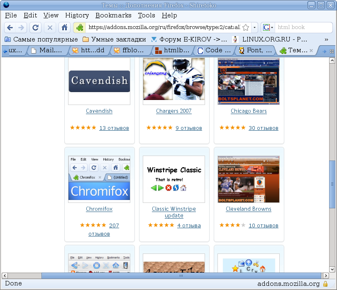This screenshot has height=290, width=337.
Task: Click the horizontal scrollbar thumb
Action: [x=181, y=275]
